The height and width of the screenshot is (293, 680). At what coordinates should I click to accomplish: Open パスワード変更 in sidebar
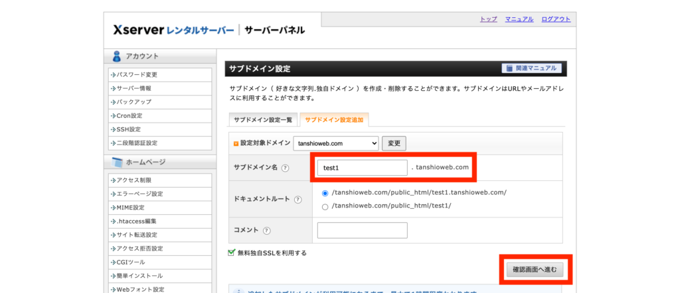(x=160, y=74)
